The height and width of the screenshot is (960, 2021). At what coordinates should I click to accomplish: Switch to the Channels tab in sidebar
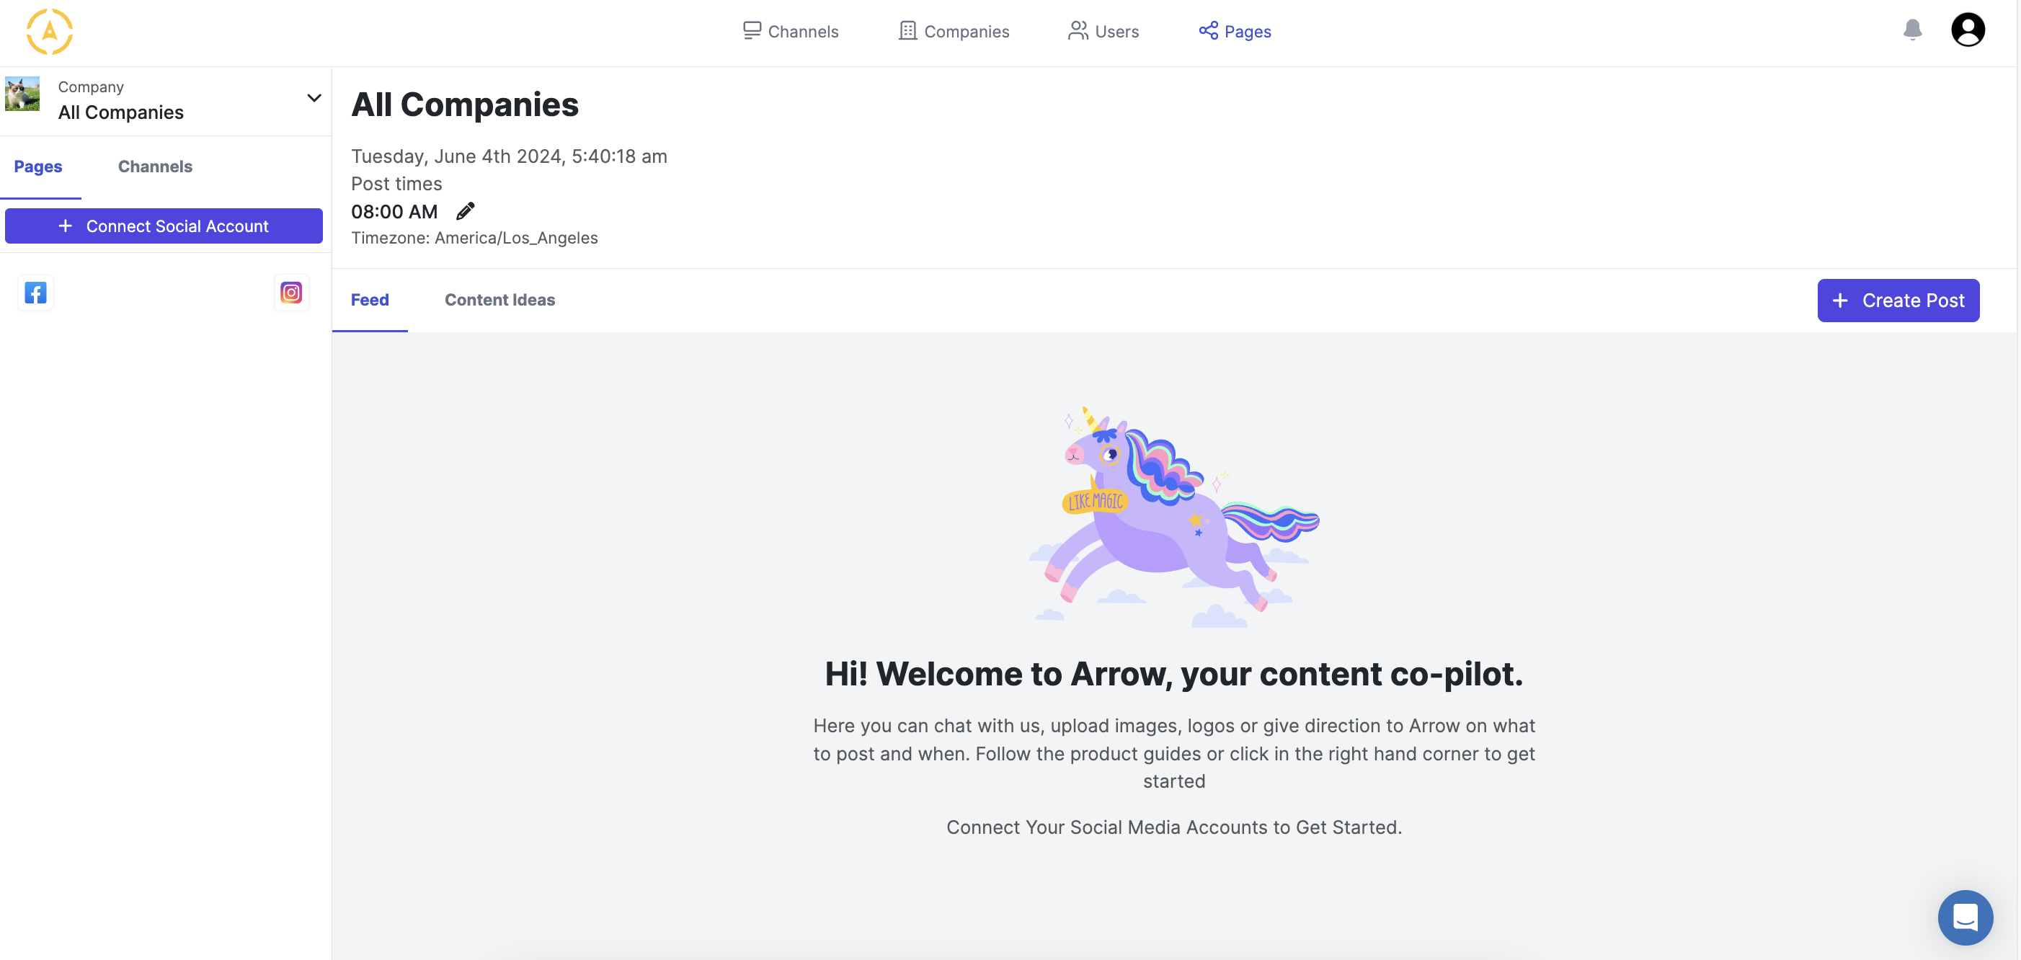tap(154, 166)
